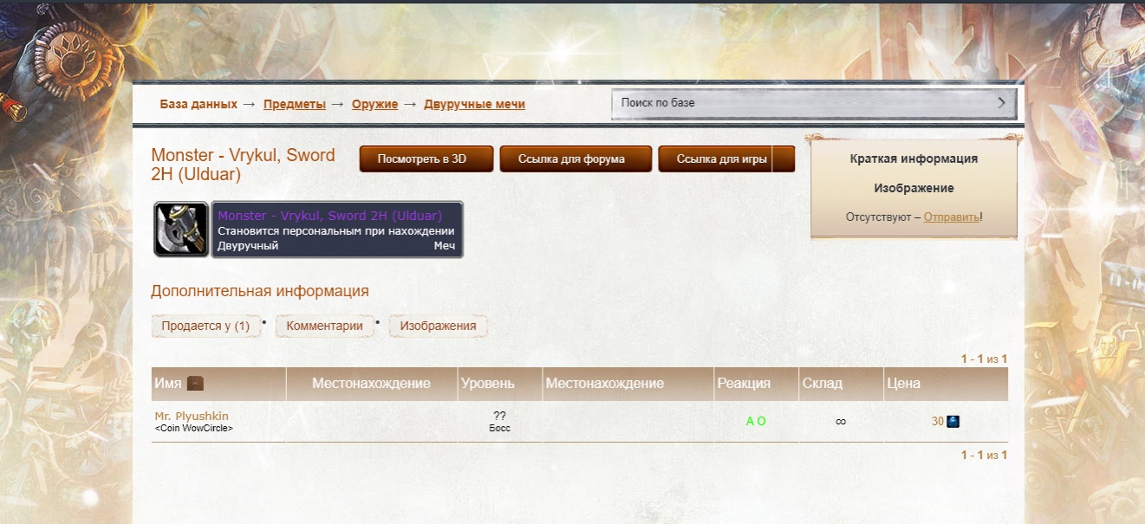
Task: Focus the Поиск по базе search field
Action: [x=802, y=103]
